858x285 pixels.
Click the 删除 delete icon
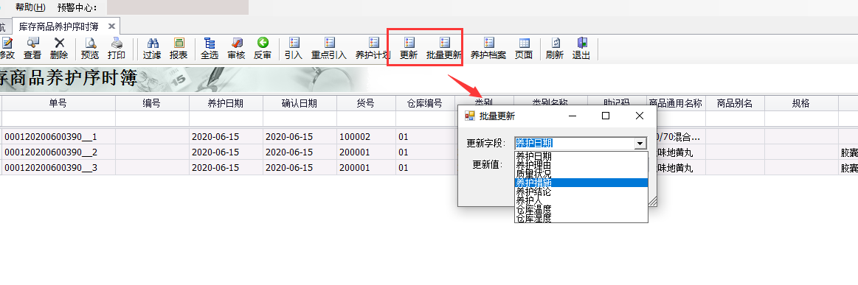click(58, 49)
